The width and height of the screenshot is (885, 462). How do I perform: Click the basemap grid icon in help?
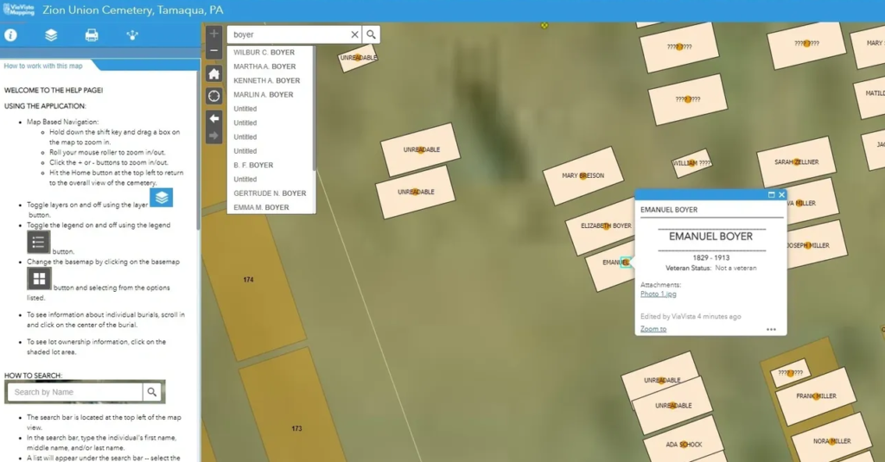click(x=39, y=279)
